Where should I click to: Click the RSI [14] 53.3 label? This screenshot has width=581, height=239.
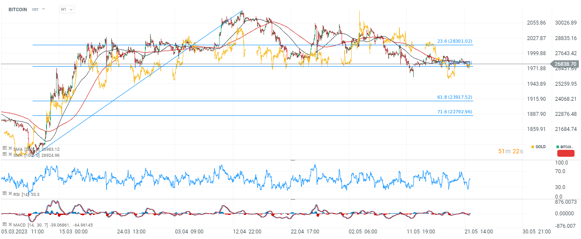pyautogui.click(x=27, y=195)
